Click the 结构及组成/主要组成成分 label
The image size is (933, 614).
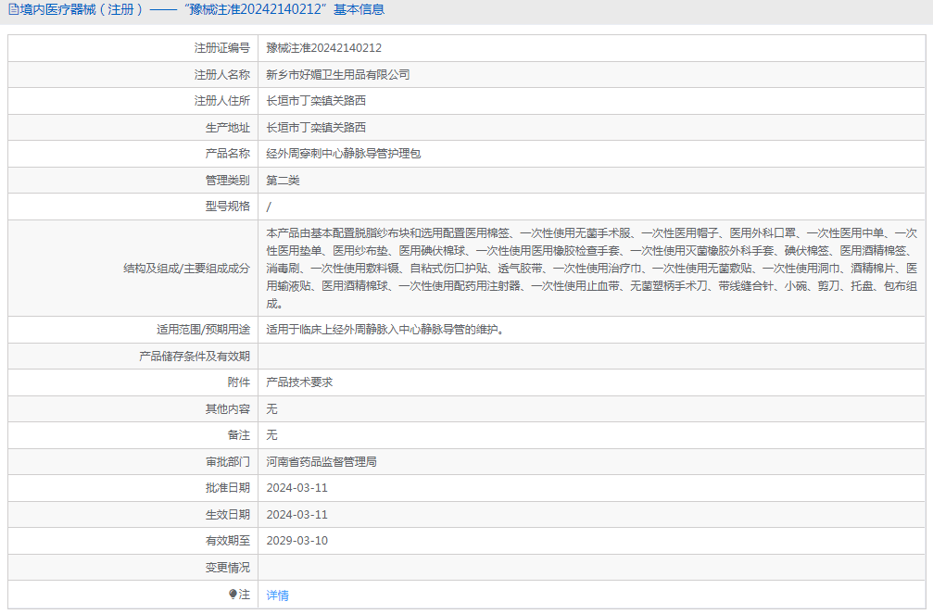tap(187, 269)
